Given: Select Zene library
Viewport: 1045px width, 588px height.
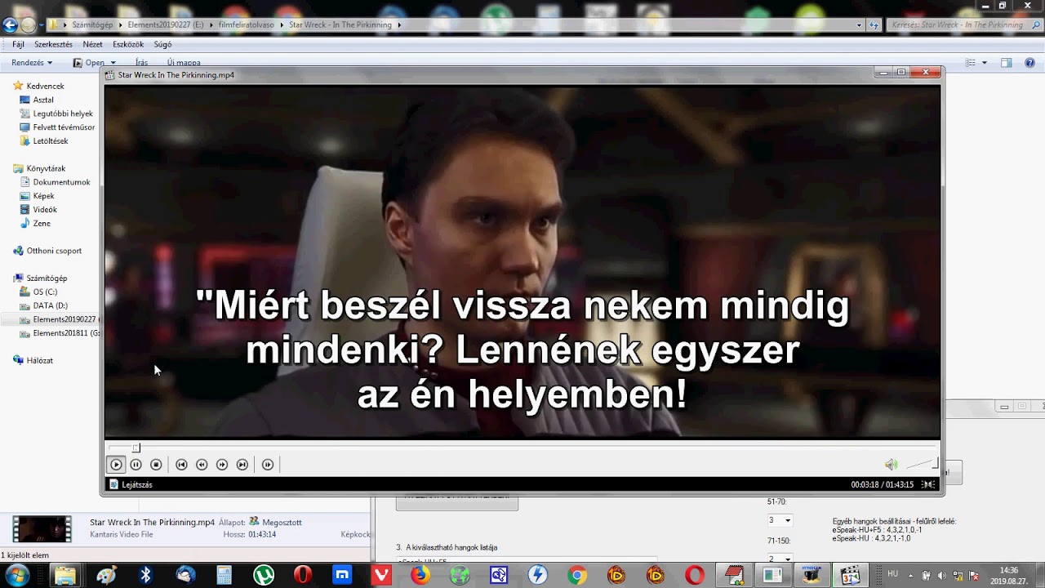Looking at the screenshot, I should [x=42, y=224].
